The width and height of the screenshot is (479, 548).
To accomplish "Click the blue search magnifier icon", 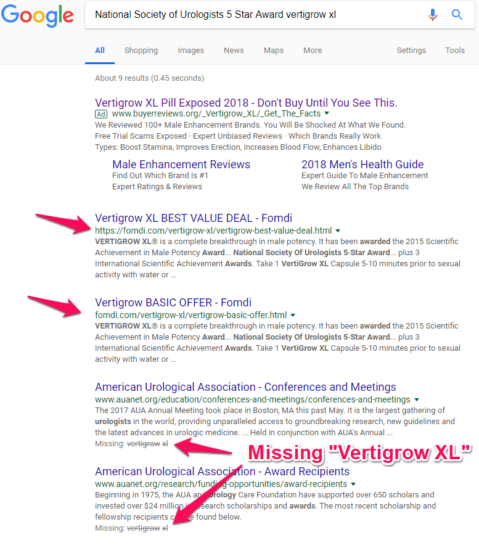I will click(x=457, y=15).
